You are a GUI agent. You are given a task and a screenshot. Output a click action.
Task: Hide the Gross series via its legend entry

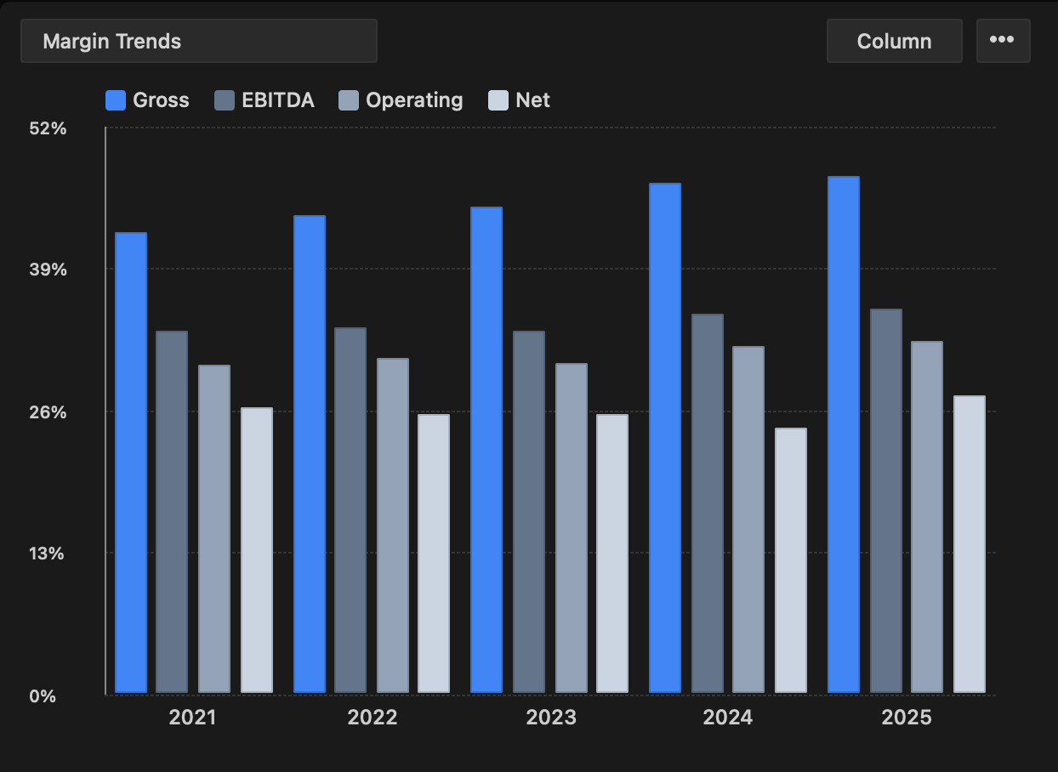click(147, 99)
